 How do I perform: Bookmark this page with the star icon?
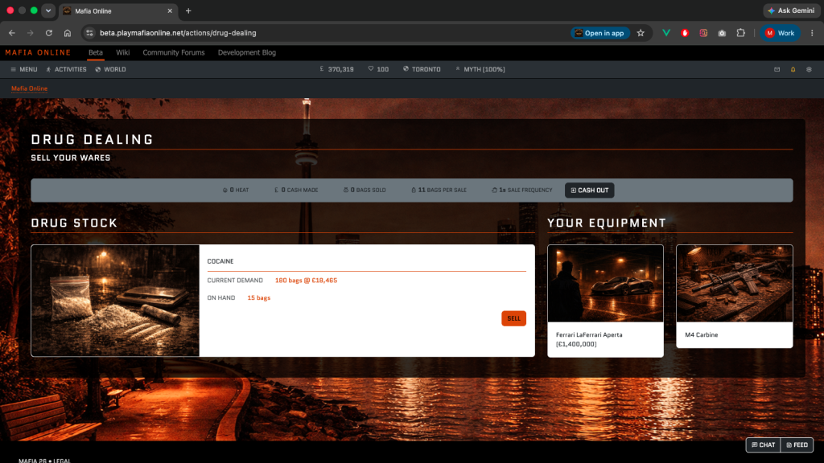coord(641,32)
